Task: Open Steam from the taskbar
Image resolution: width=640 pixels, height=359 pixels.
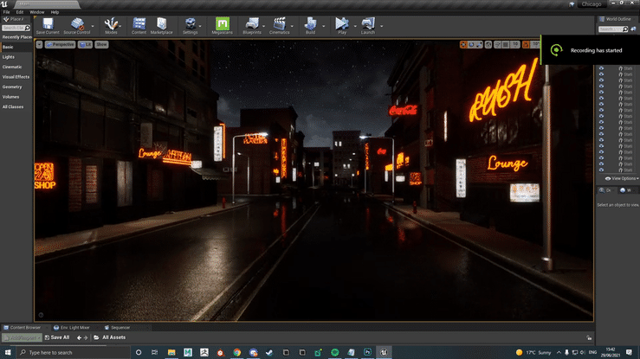Action: point(269,352)
